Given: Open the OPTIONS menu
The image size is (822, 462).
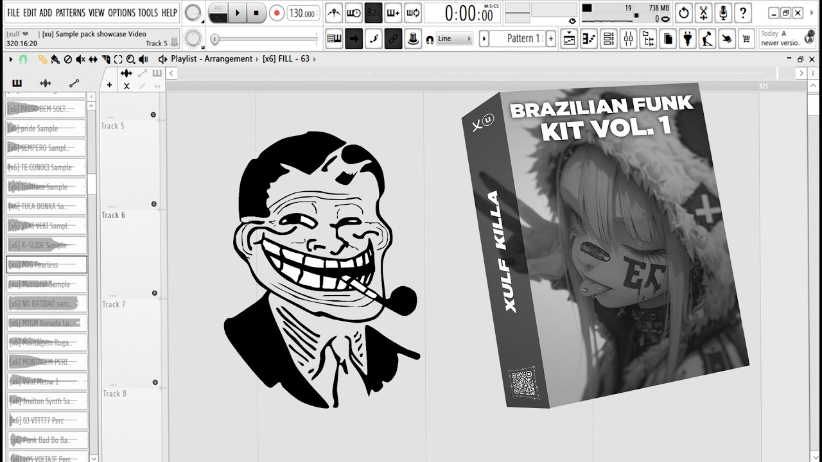Looking at the screenshot, I should point(121,13).
